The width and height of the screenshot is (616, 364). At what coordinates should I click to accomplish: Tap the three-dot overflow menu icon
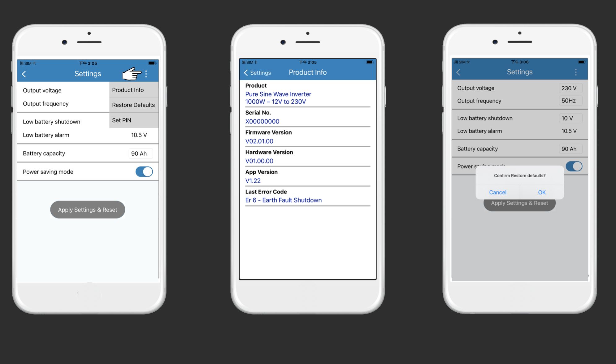147,73
